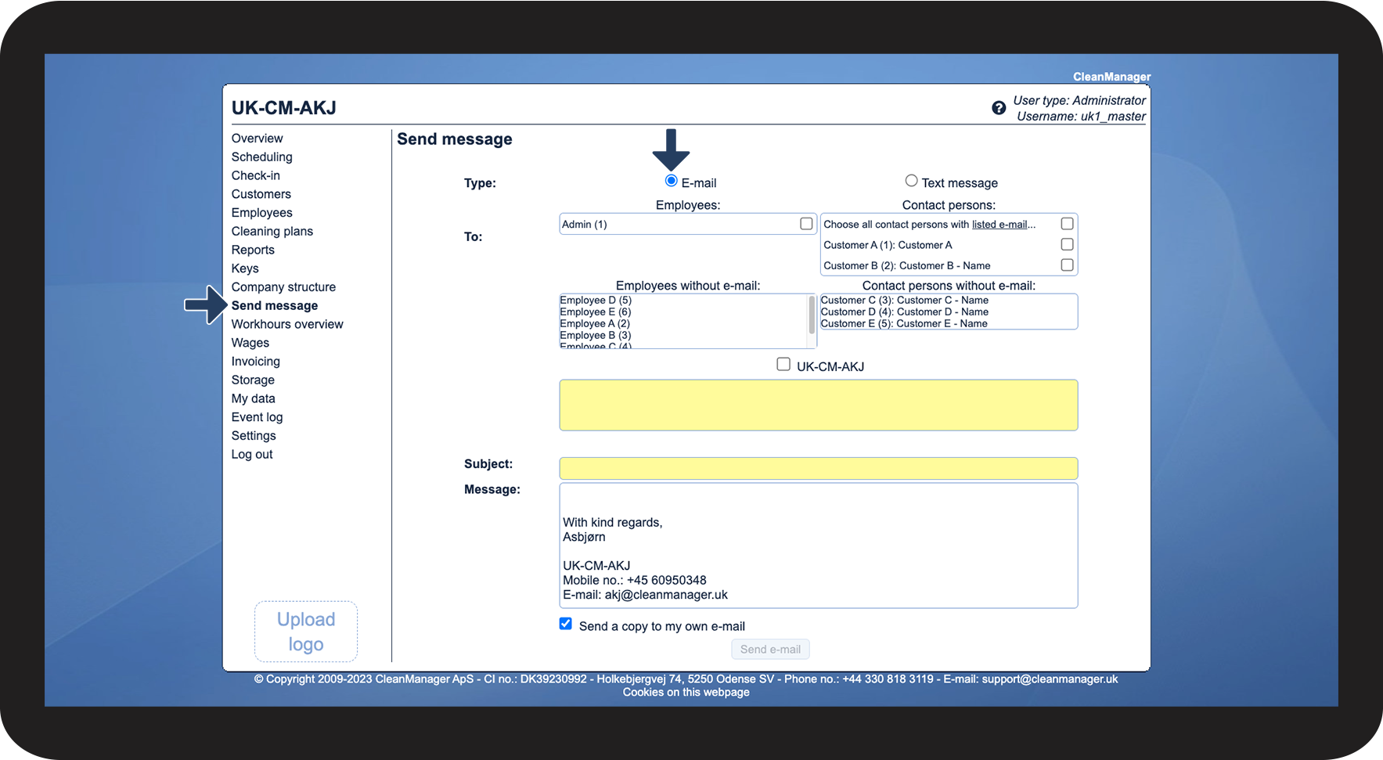Viewport: 1383px width, 760px height.
Task: Select 'Employee B (3)' in the list
Action: pyautogui.click(x=596, y=336)
